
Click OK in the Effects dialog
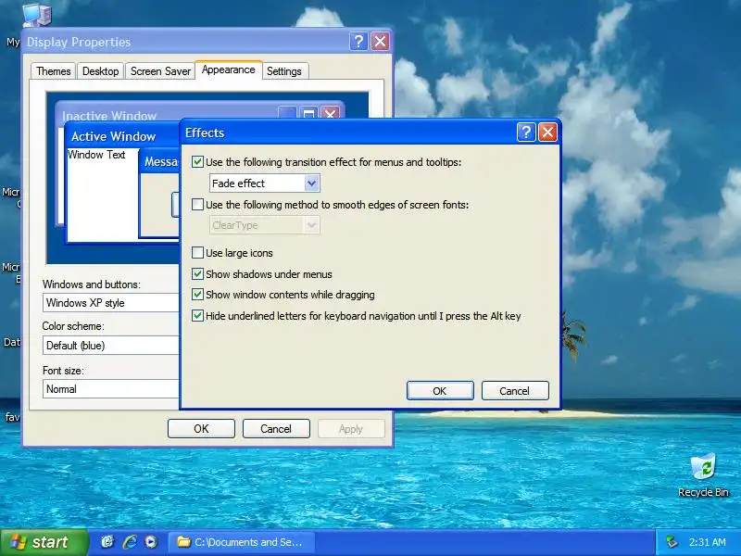[x=440, y=390]
